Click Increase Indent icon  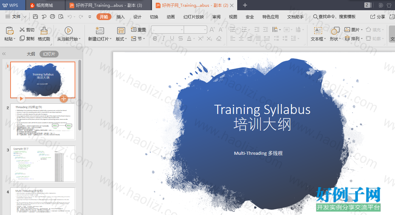(x=265, y=30)
